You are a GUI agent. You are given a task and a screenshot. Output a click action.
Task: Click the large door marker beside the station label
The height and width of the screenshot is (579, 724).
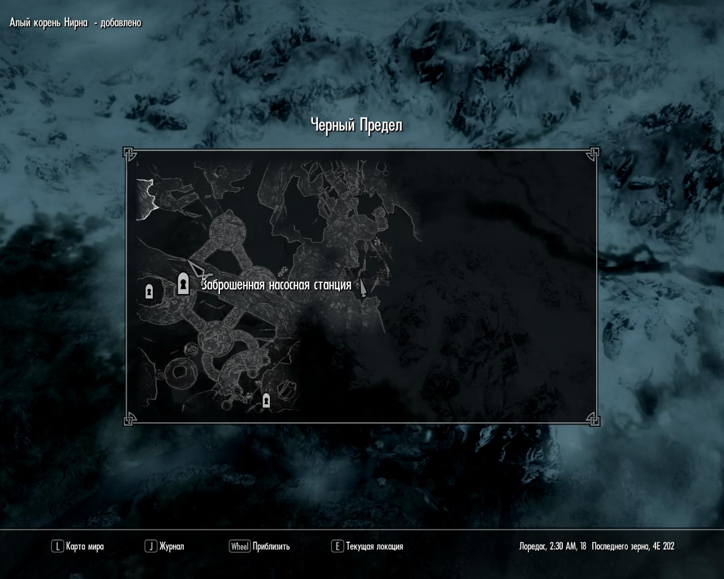183,283
